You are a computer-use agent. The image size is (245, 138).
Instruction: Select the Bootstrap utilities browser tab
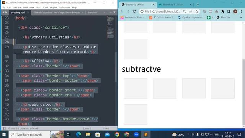(x=135, y=5)
